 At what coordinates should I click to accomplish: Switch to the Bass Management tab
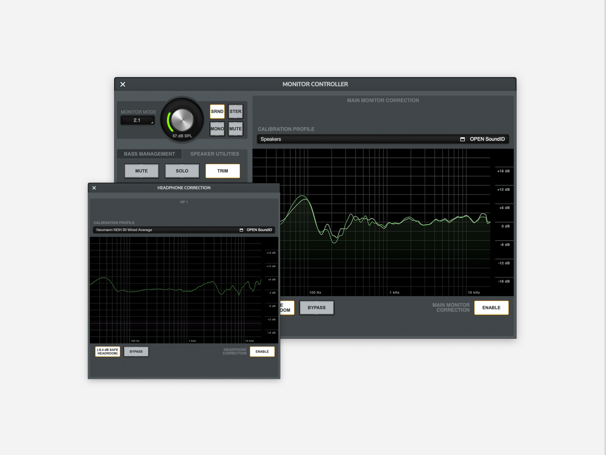pyautogui.click(x=149, y=154)
